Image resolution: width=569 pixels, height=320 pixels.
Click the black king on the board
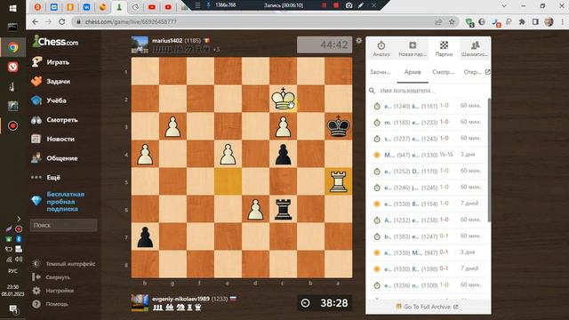[x=338, y=126]
